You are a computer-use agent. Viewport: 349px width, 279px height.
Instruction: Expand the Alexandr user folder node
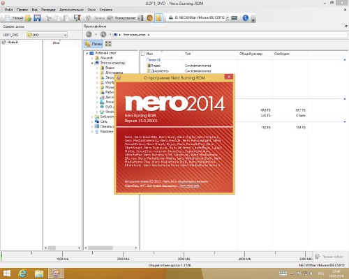92,58
